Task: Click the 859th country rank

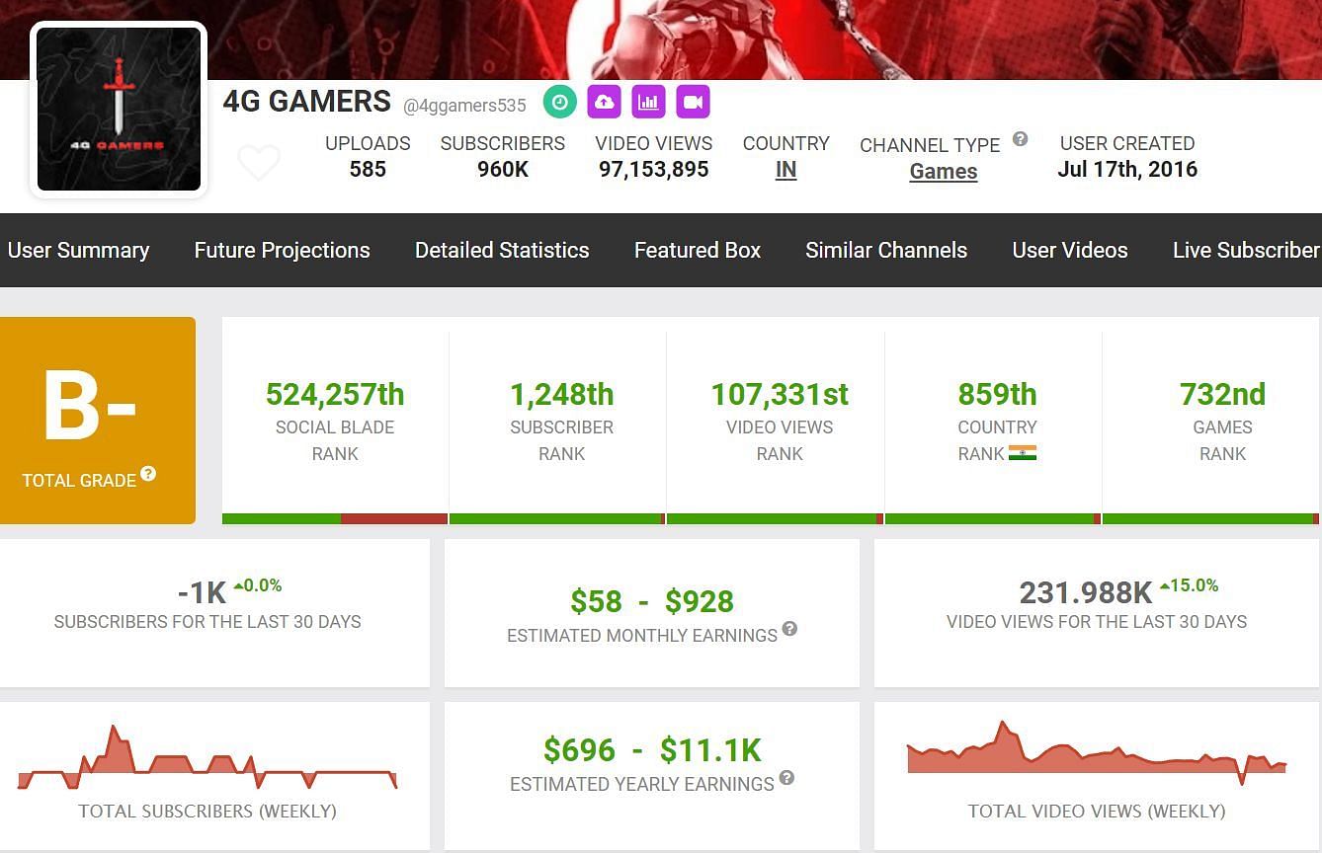Action: (997, 394)
